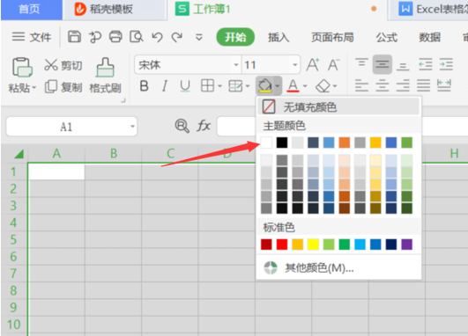Expand the A1 name box dropdown
The width and height of the screenshot is (468, 336).
(x=132, y=127)
